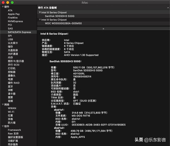Image resolution: width=170 pixels, height=146 pixels.
Task: Open 同步服务 sync services entry
Action: point(13,144)
